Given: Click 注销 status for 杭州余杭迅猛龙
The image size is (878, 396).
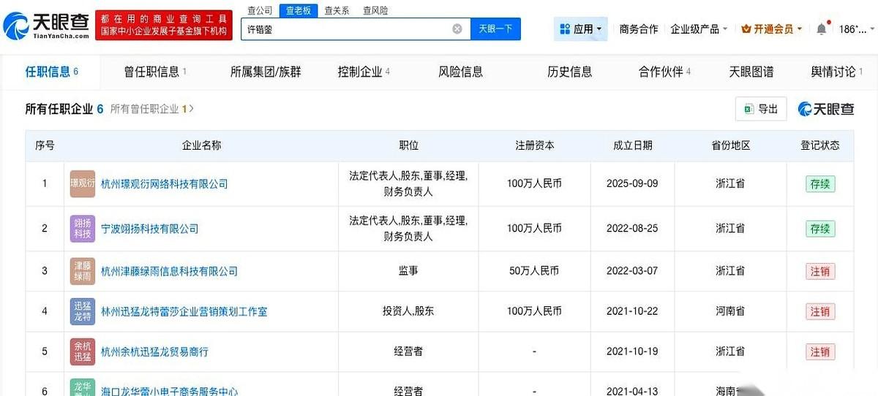Looking at the screenshot, I should tap(820, 351).
